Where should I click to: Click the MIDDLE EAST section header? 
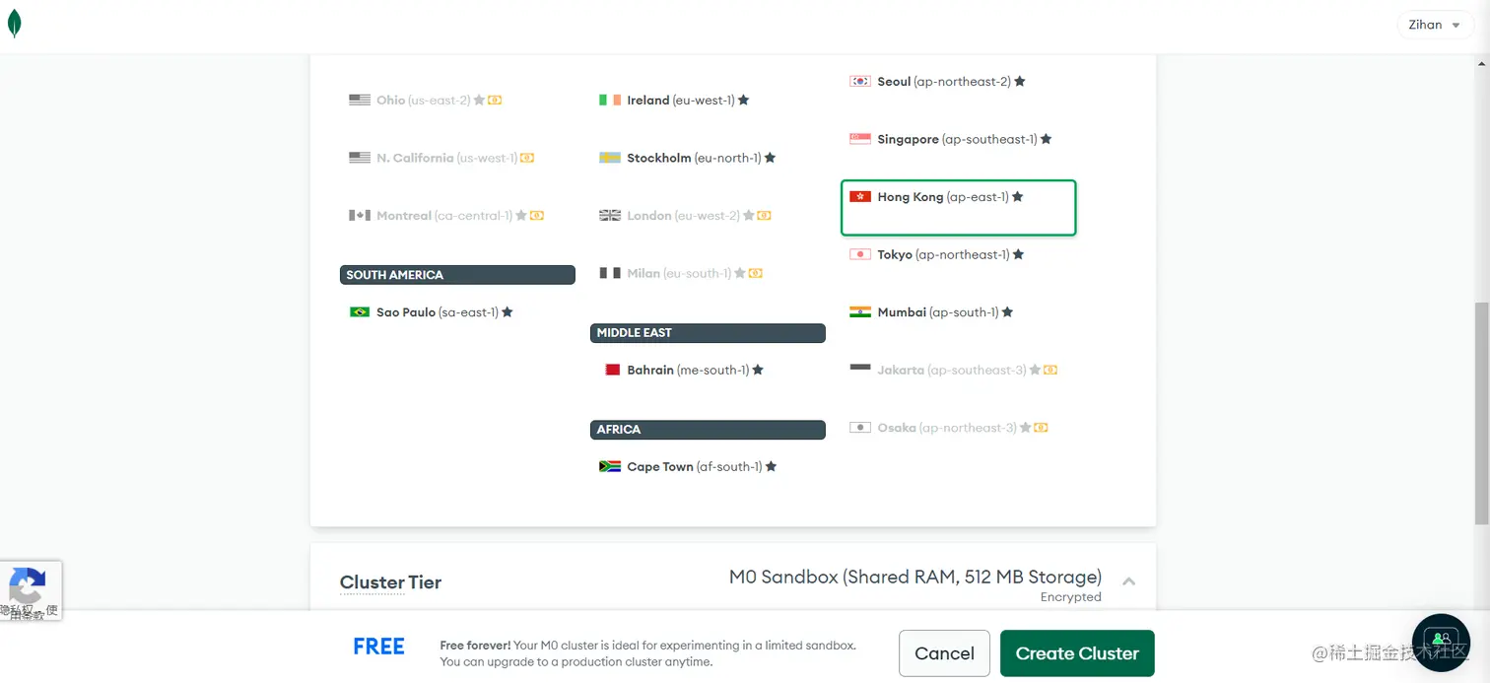(708, 333)
